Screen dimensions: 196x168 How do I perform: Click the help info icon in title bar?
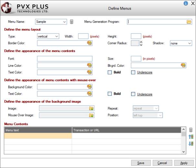point(186,3)
